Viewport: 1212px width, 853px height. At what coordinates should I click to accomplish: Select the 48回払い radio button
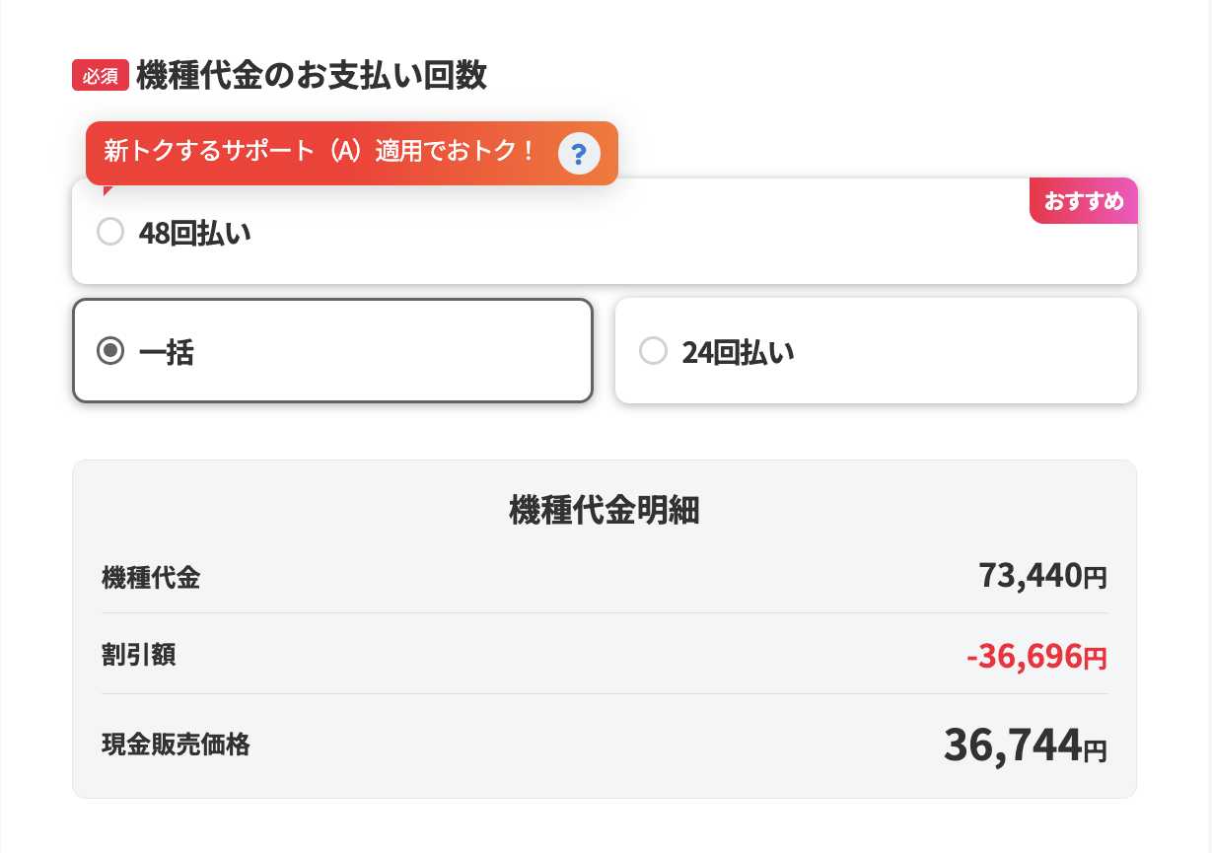(110, 232)
